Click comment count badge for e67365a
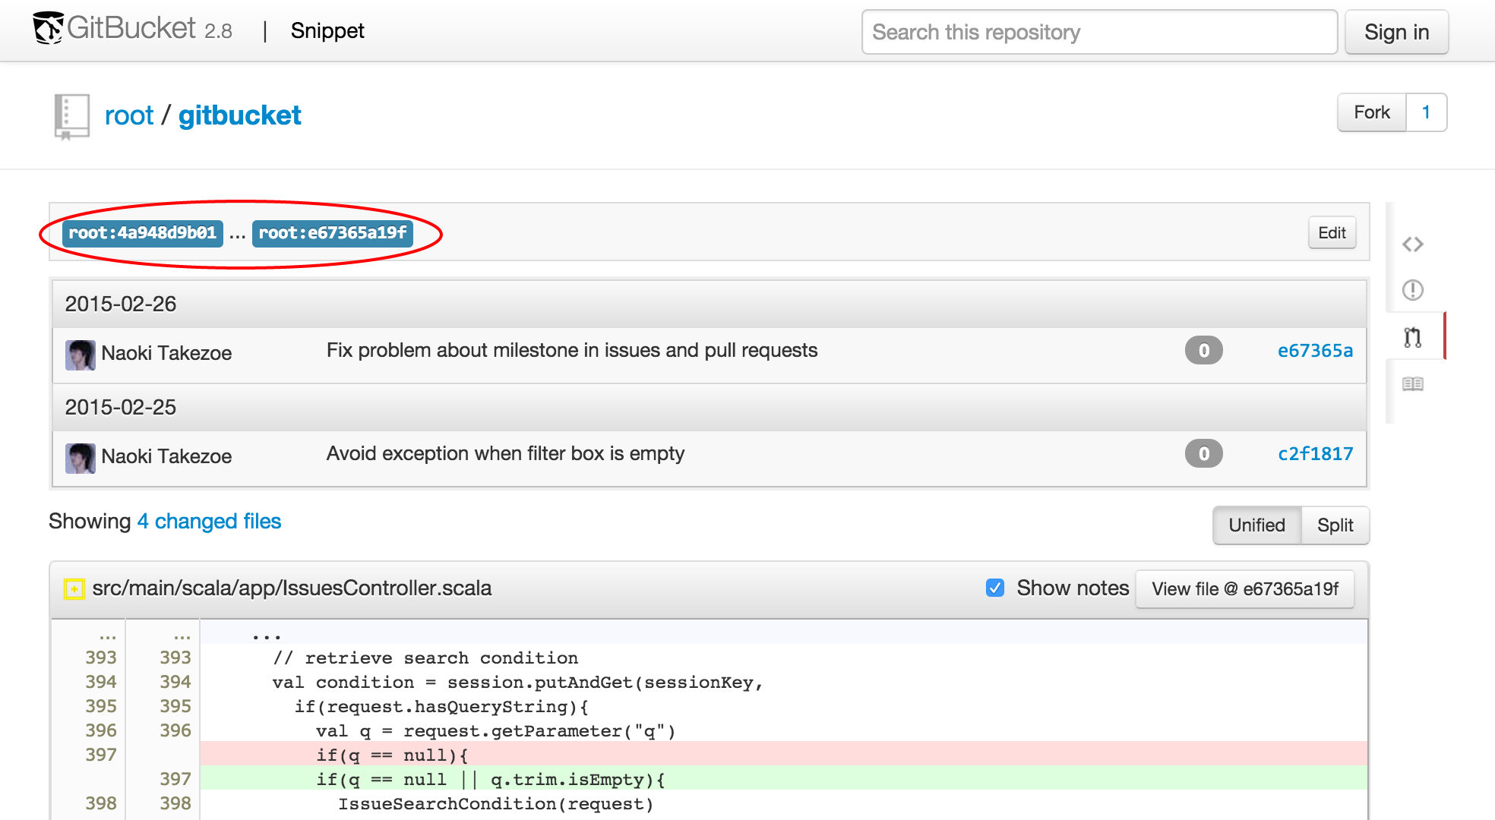Viewport: 1495px width, 820px height. [1203, 350]
